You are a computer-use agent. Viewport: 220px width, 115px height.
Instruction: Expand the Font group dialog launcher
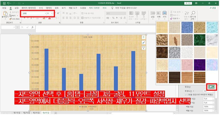tap(60, 23)
